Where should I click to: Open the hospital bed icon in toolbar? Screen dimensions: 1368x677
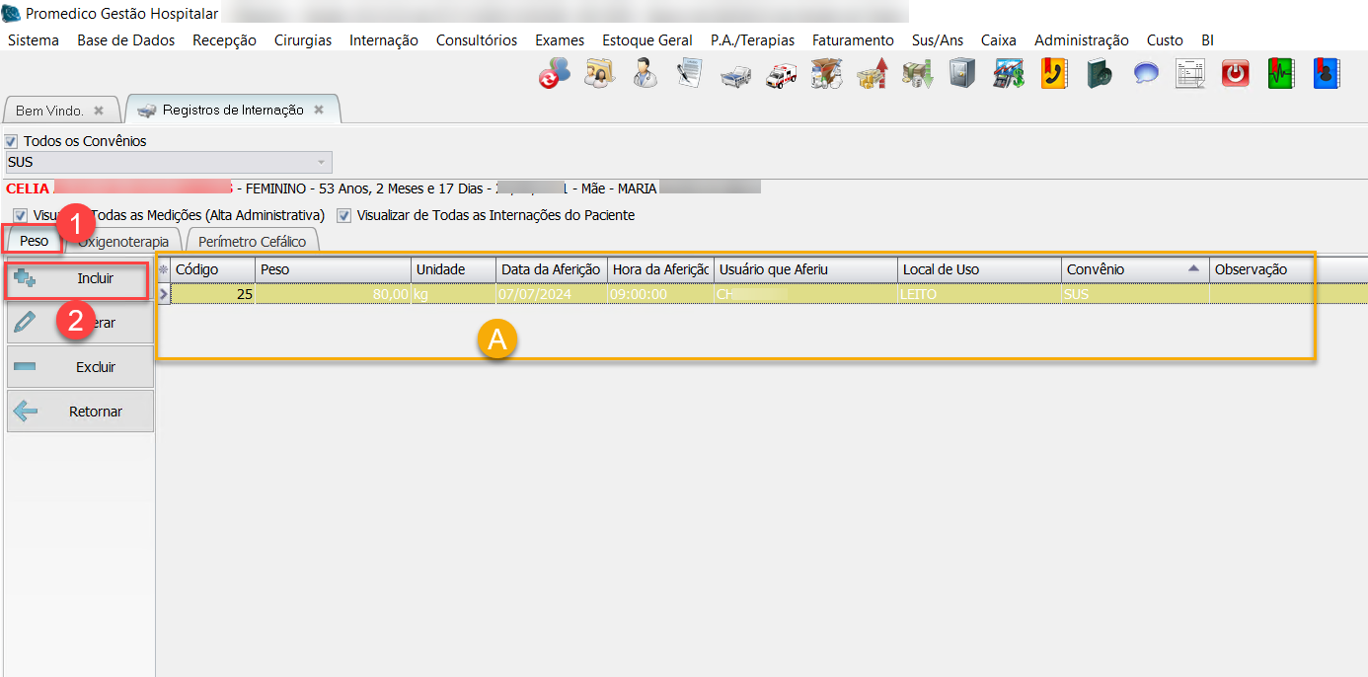click(735, 74)
